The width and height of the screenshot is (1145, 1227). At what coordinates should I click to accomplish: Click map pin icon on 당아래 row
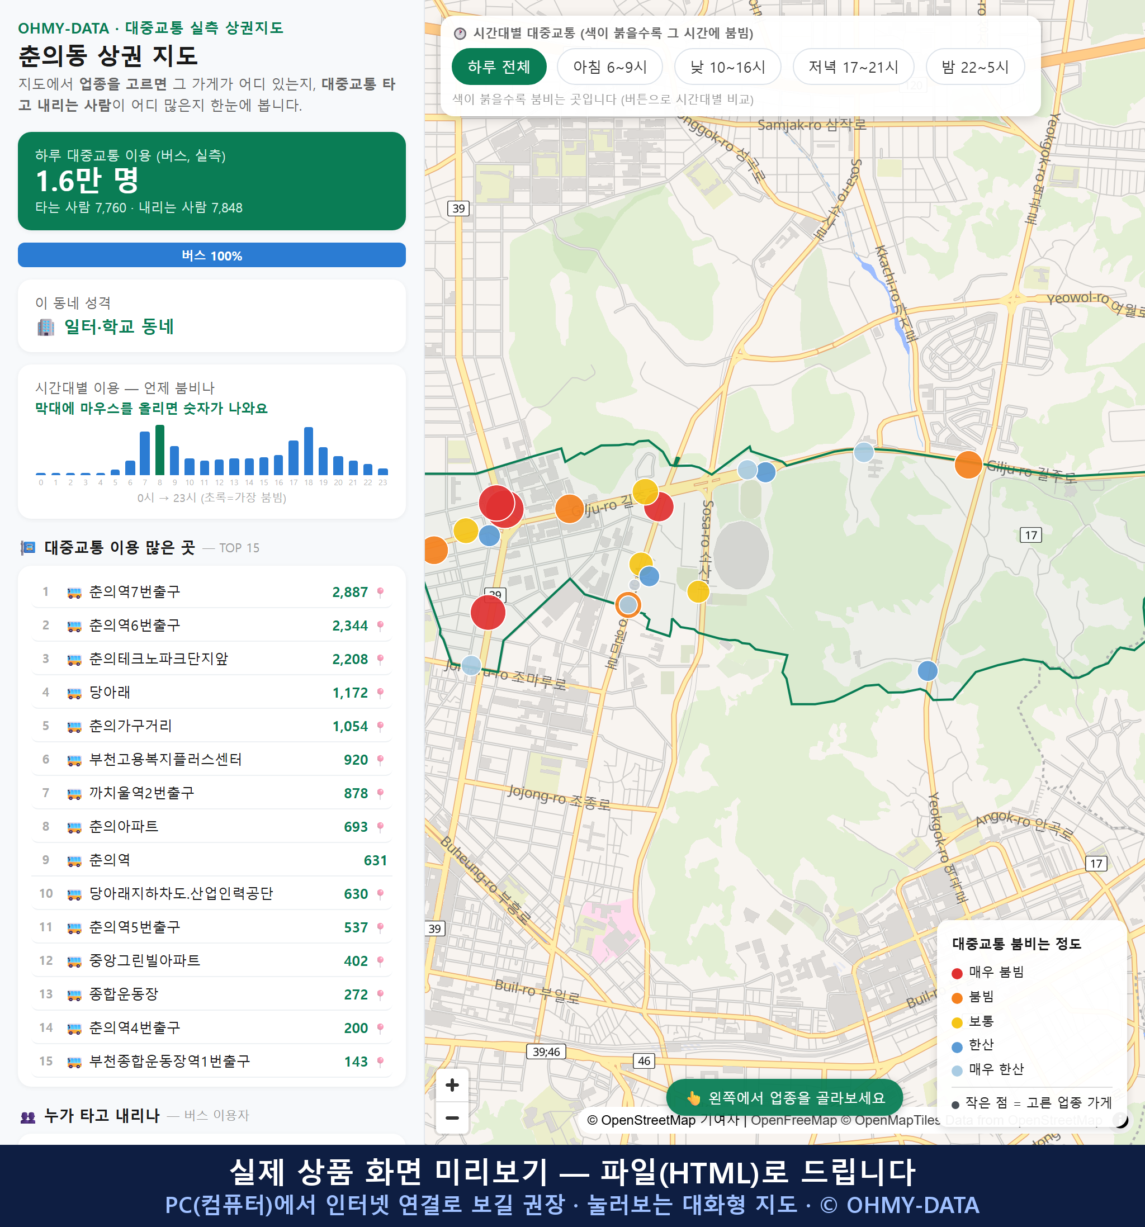pos(380,693)
